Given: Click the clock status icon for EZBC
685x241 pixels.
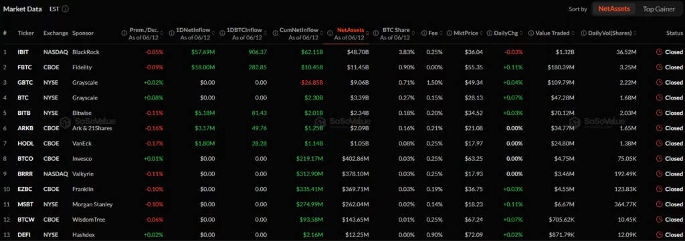Looking at the screenshot, I should click(x=659, y=189).
